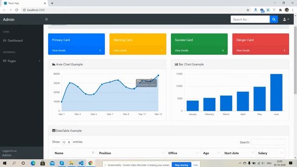297x167 pixels.
Task: Click the Danger Card arrow chevron
Action: [x=284, y=51]
